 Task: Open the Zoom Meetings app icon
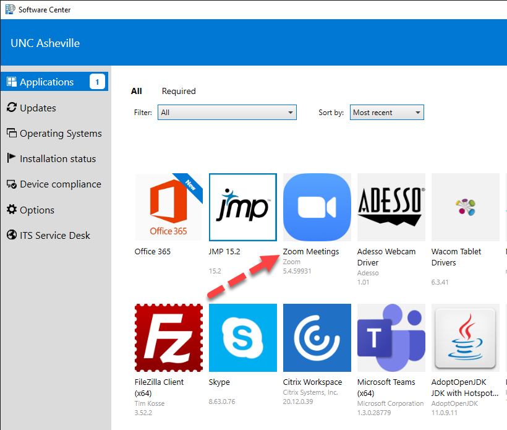point(317,207)
